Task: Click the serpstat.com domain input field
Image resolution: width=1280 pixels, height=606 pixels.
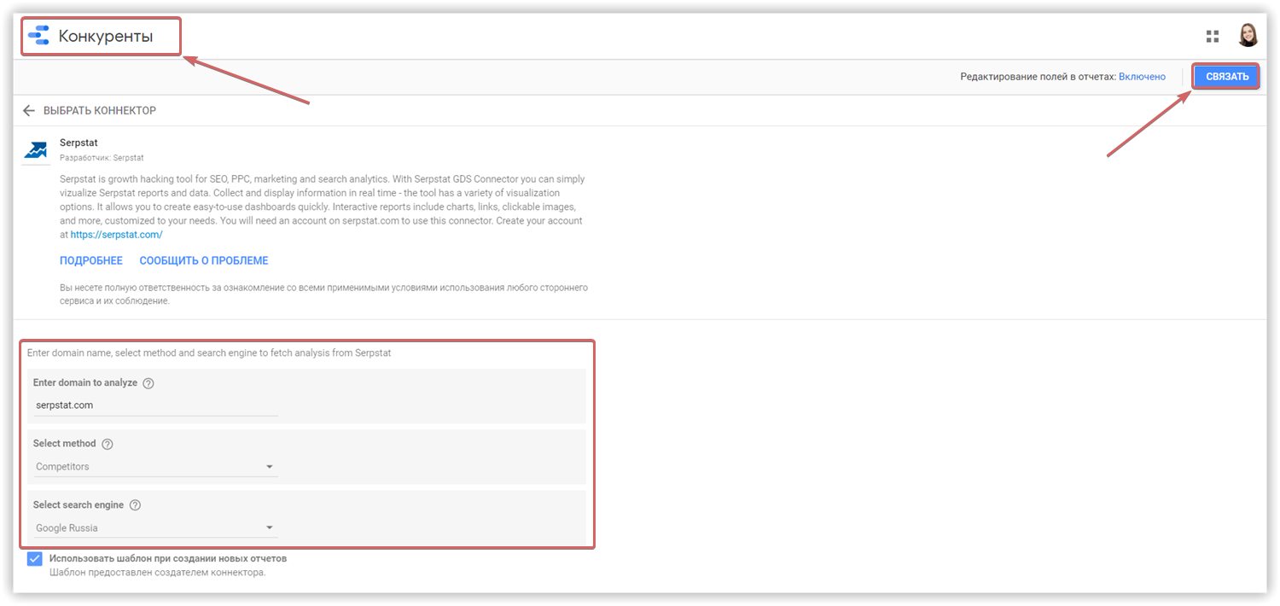Action: click(x=155, y=405)
